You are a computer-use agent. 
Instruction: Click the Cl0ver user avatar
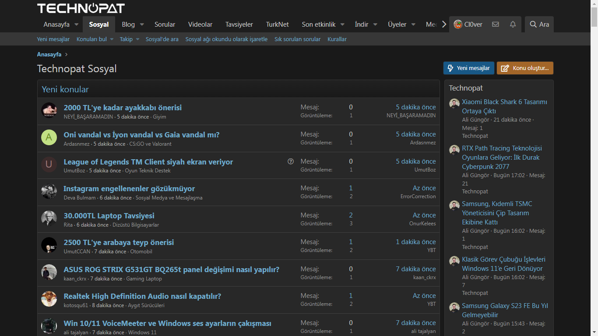[x=458, y=24]
